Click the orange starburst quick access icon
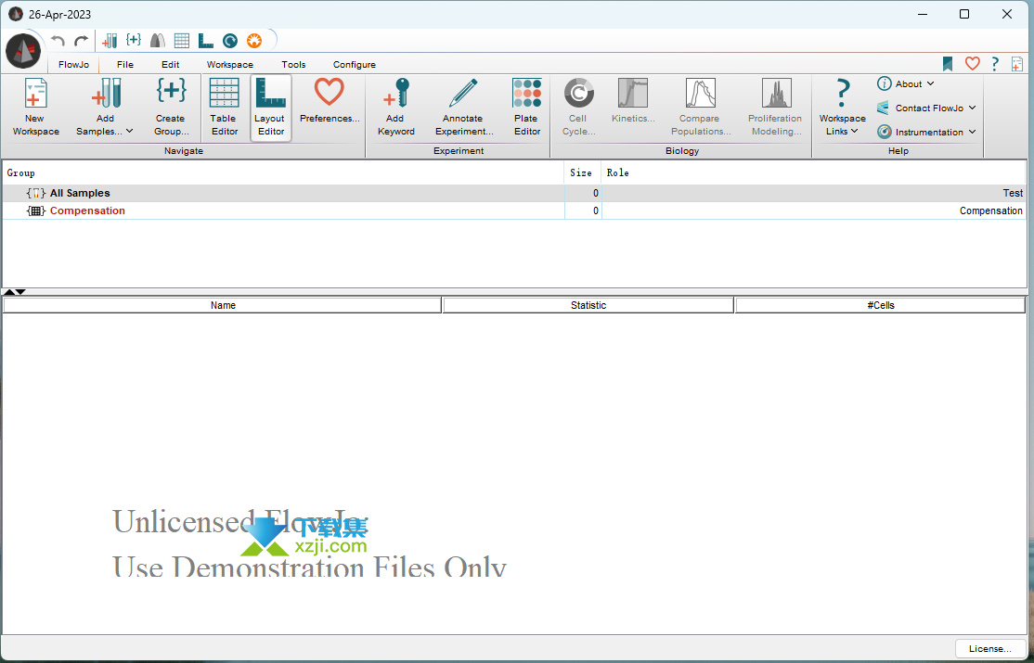Image resolution: width=1034 pixels, height=663 pixels. click(254, 41)
